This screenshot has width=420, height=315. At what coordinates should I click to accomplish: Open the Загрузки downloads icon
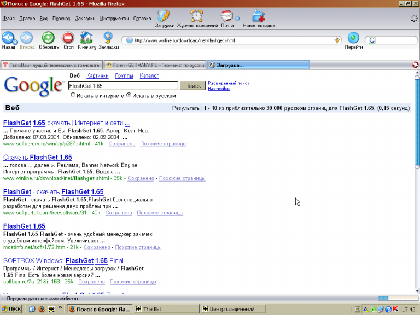point(164,16)
